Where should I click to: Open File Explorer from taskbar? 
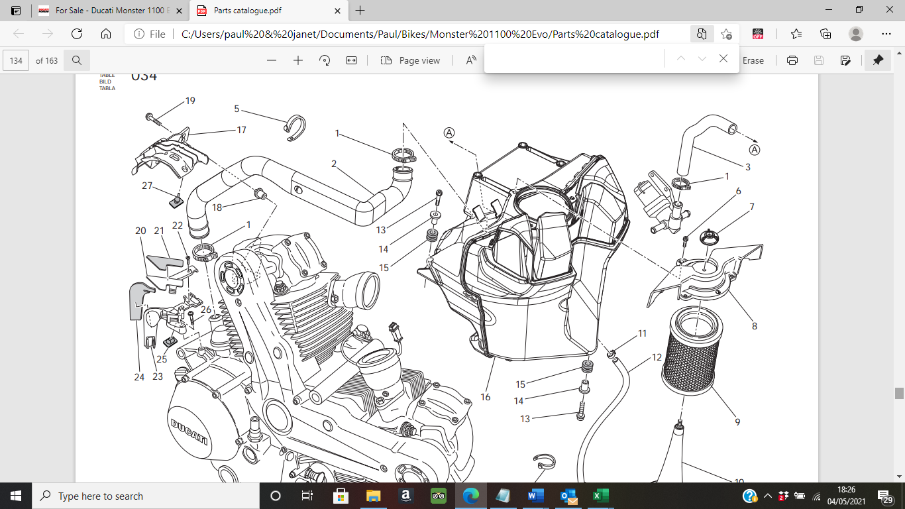[373, 496]
